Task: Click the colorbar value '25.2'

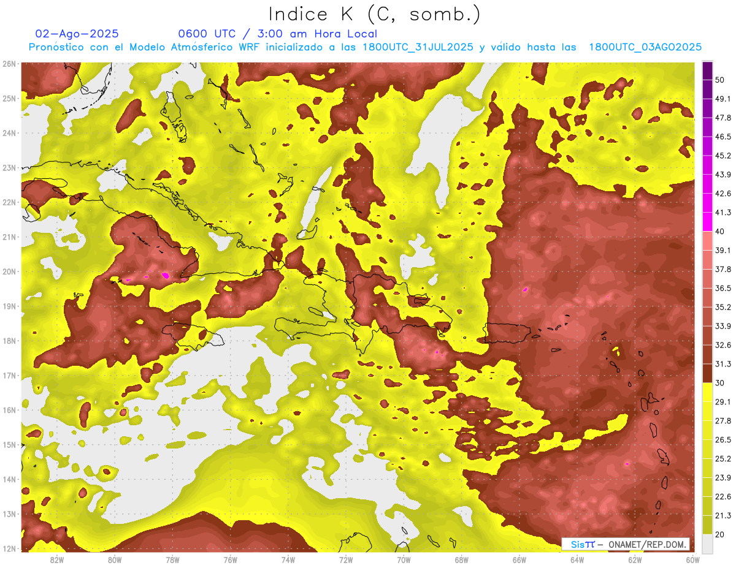Action: pyautogui.click(x=723, y=459)
